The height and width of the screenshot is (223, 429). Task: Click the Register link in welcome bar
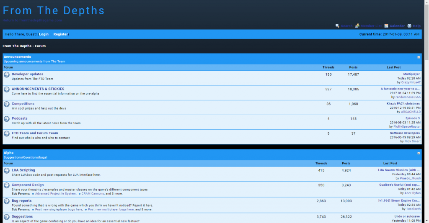tap(60, 34)
